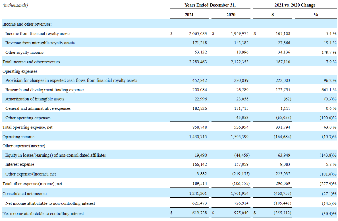
Task: Click the 'Years Ended December 31,' header
Action: [x=210, y=5]
